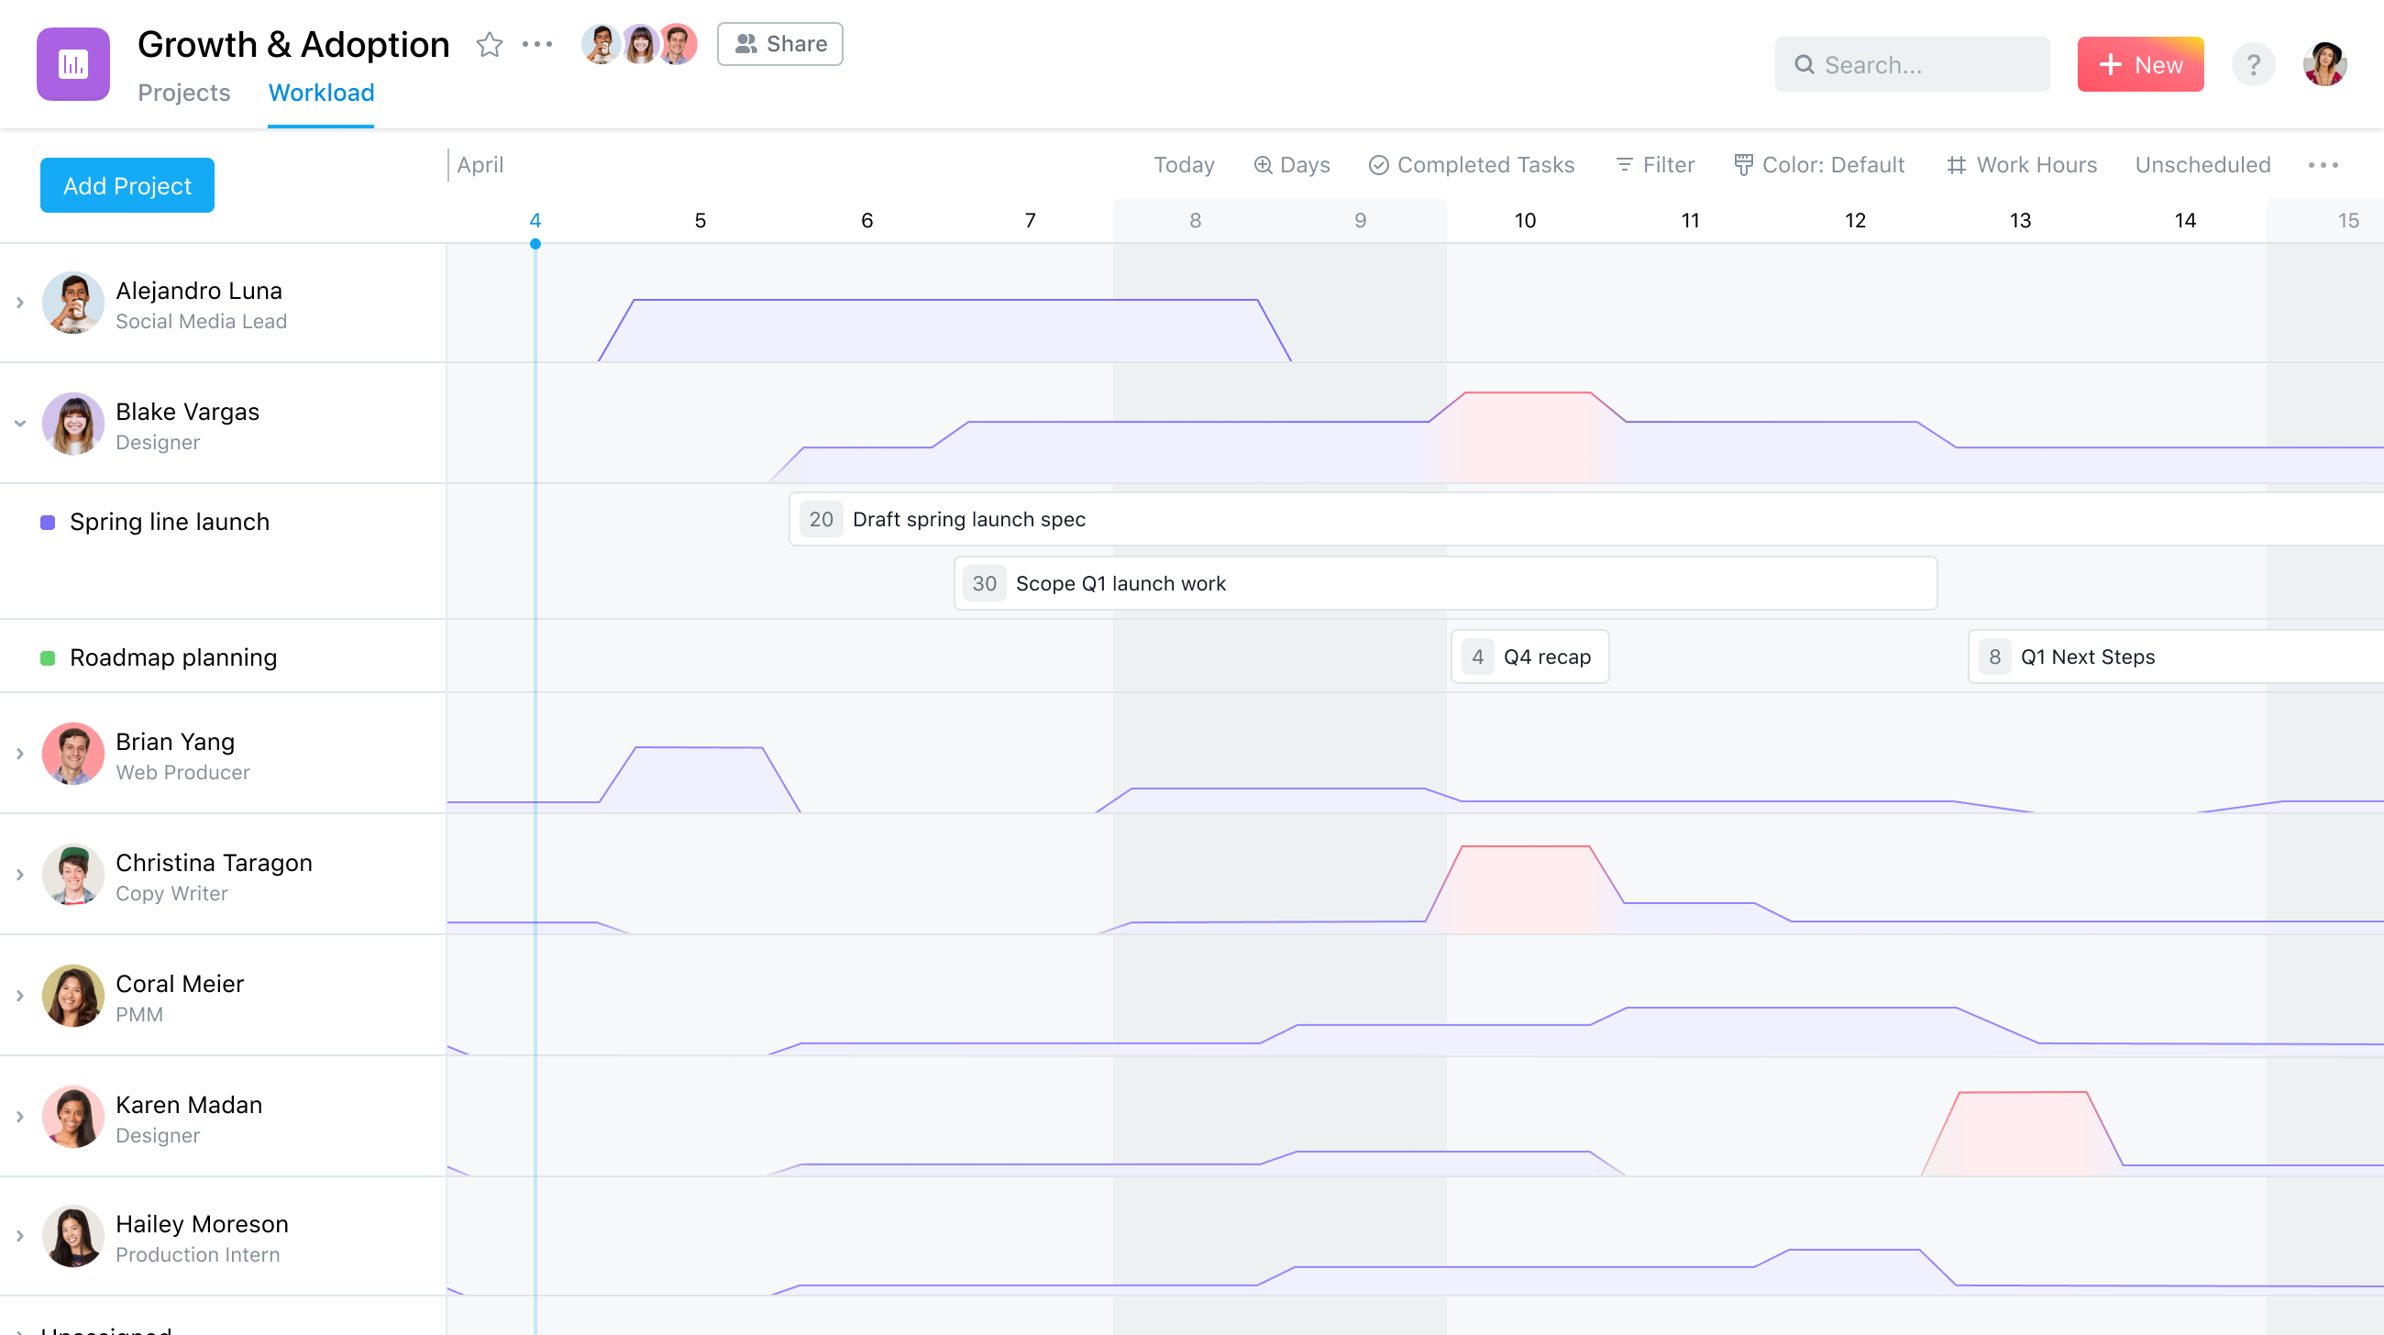Click the Share button

pos(781,42)
